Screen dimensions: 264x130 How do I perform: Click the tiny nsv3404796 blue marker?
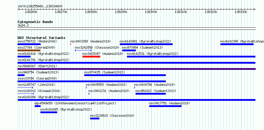point(135,88)
